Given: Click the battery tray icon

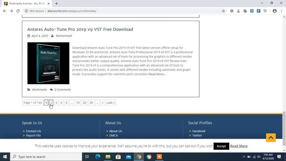Looking at the screenshot, I should [249, 157].
